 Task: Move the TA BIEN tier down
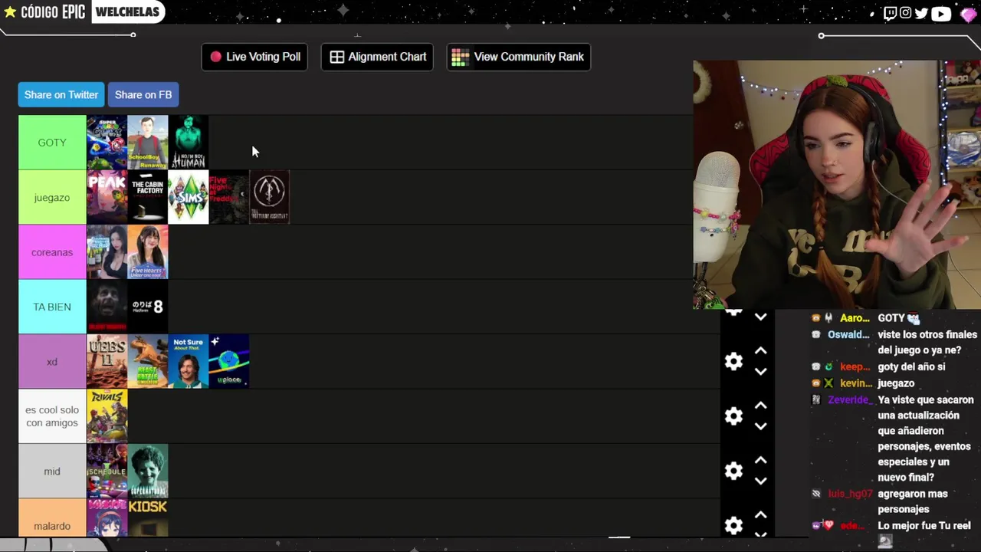[760, 317]
